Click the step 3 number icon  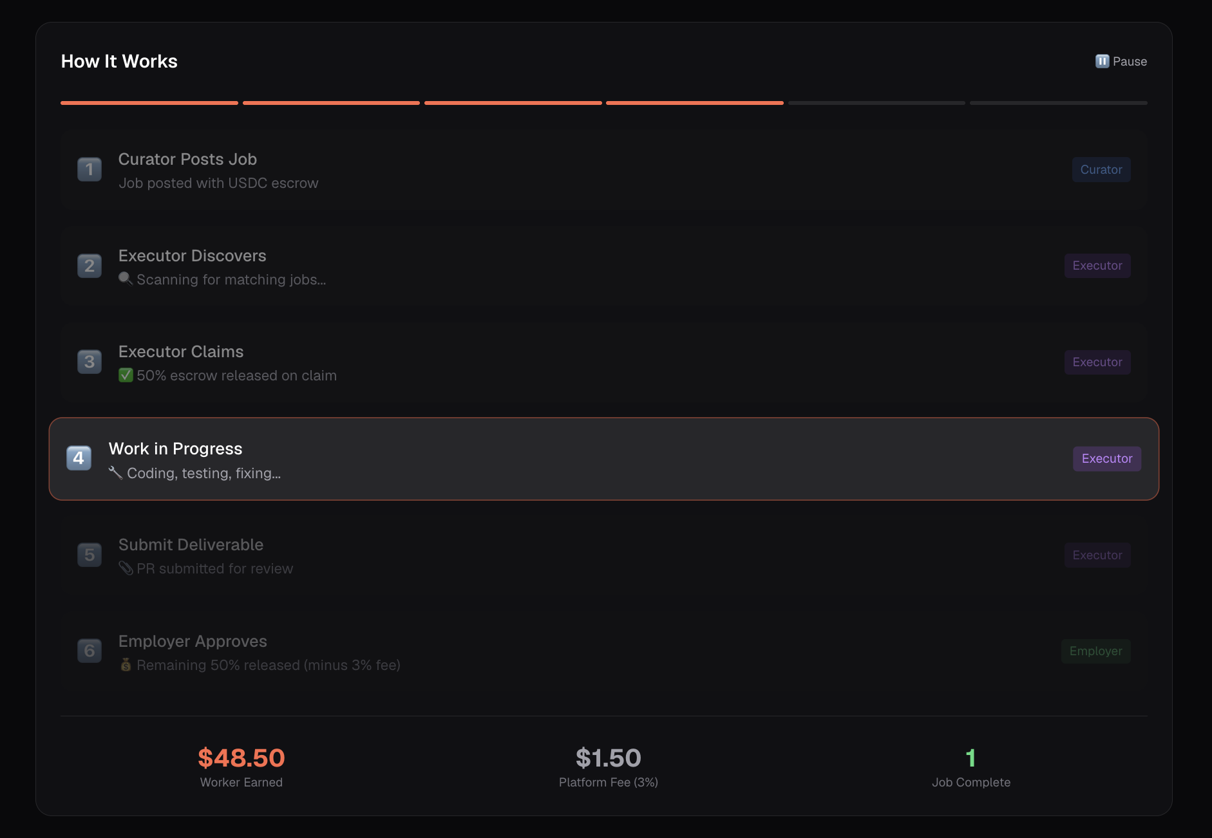(90, 362)
